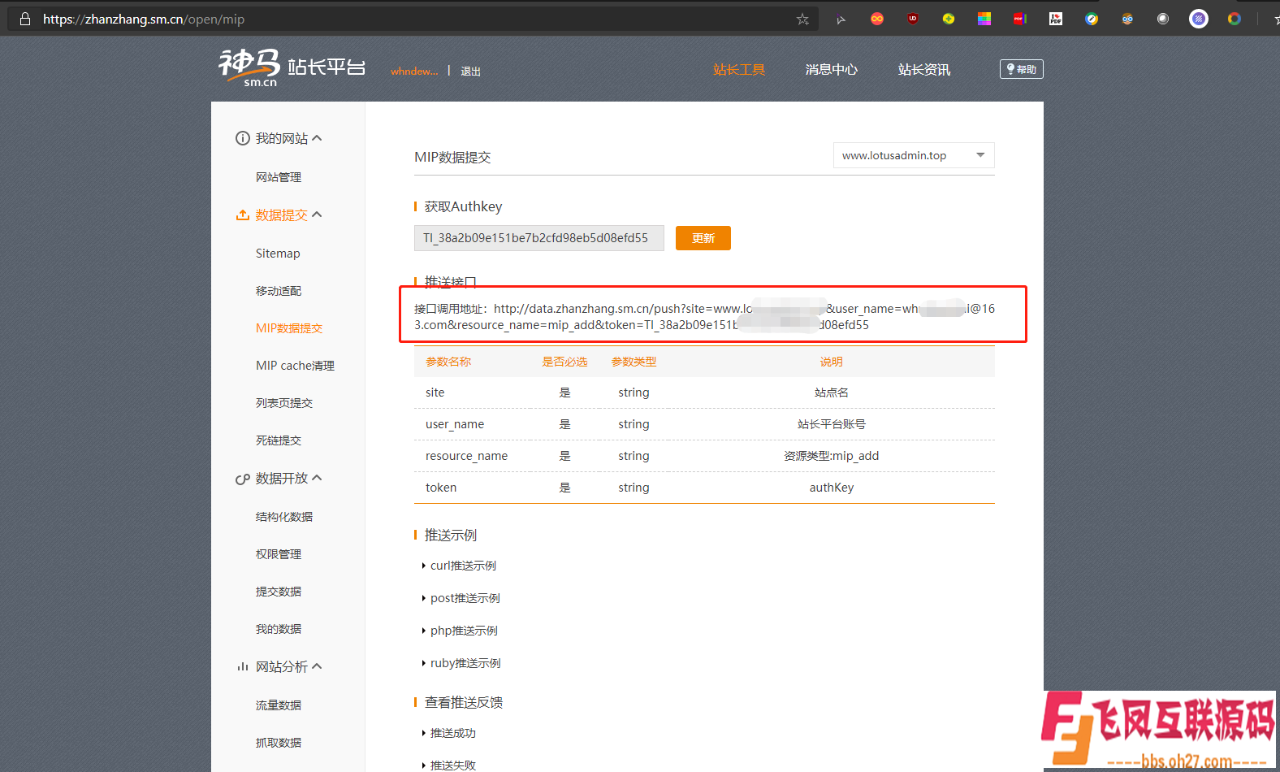Open the www.lotusadmin.top site dropdown
This screenshot has width=1280, height=772.
coord(914,155)
